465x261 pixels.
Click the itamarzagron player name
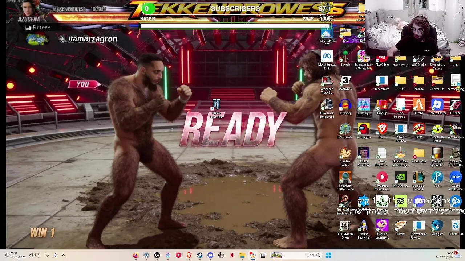[x=93, y=39]
